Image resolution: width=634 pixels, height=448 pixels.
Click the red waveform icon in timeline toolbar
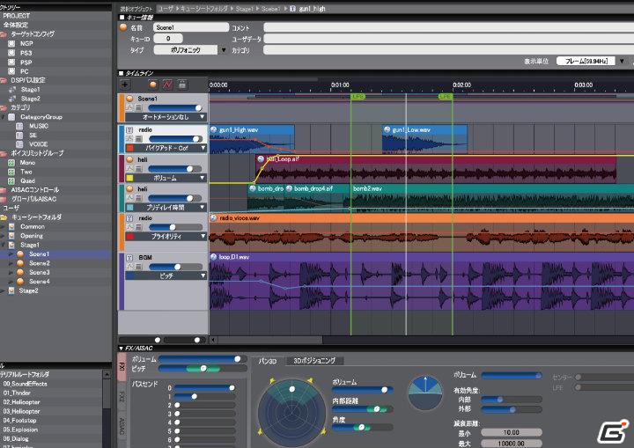coord(167,84)
